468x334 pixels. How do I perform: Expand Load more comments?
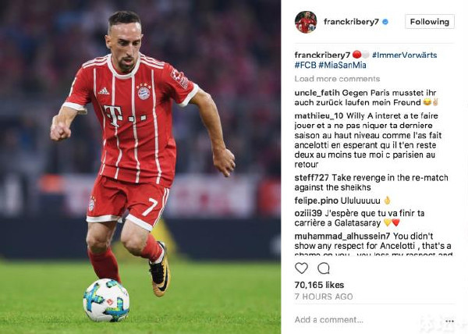coord(337,79)
